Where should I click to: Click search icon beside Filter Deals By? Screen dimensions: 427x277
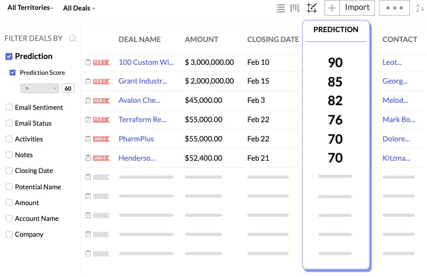click(73, 39)
